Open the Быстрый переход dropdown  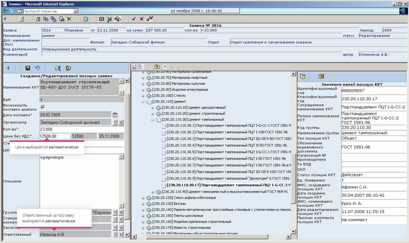(75, 11)
